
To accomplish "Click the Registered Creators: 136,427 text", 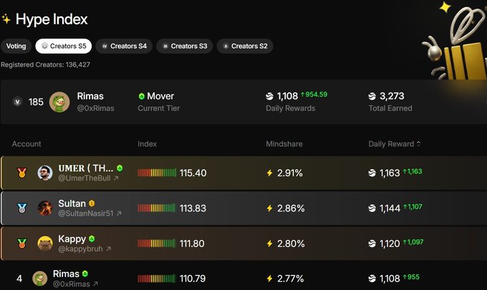I will click(45, 65).
